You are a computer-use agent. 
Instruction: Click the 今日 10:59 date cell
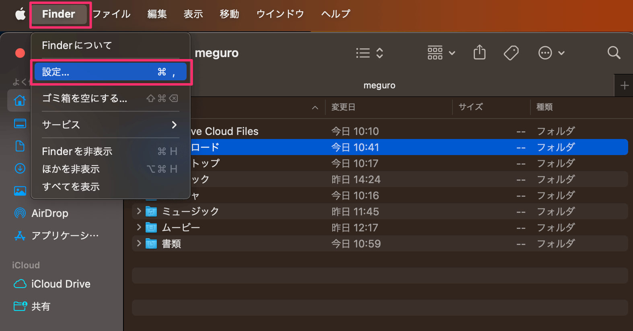click(x=356, y=244)
